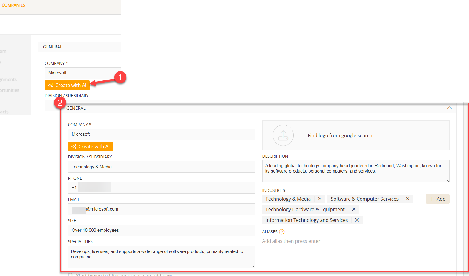Edit the Specialities text area
Viewport: 469px width, 276px height.
162,257
